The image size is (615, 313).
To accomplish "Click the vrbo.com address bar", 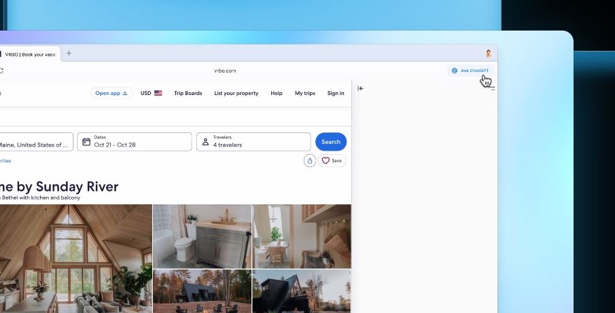I will coord(225,71).
